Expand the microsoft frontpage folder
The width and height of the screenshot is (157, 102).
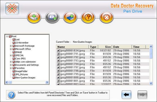11,46
